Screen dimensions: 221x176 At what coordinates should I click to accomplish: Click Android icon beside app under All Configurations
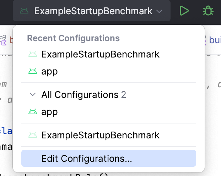33,112
